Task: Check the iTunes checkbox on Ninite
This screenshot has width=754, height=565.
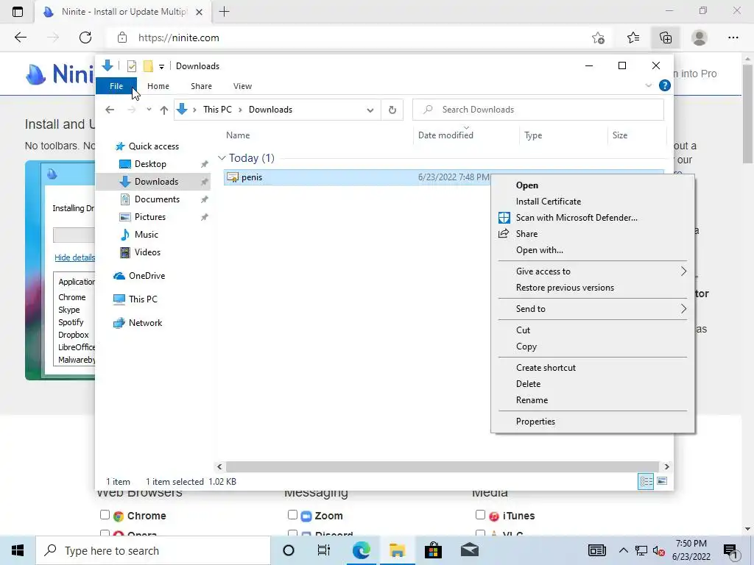Action: tap(480, 515)
